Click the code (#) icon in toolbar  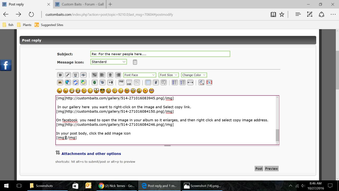pos(156,83)
